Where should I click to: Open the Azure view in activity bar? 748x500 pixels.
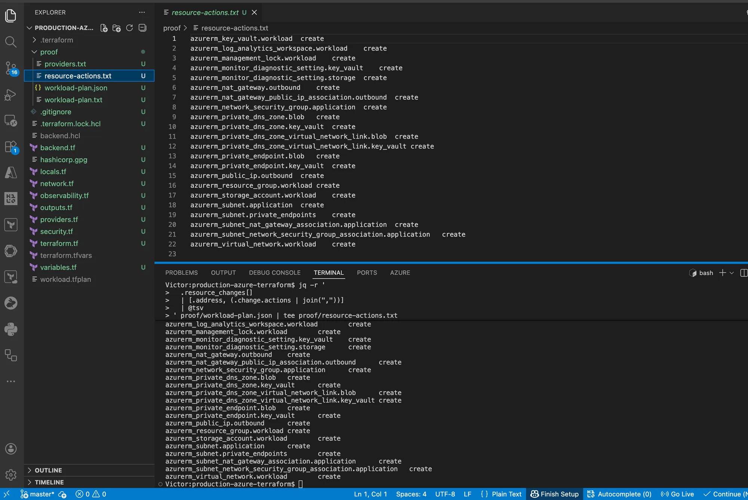[x=11, y=172]
